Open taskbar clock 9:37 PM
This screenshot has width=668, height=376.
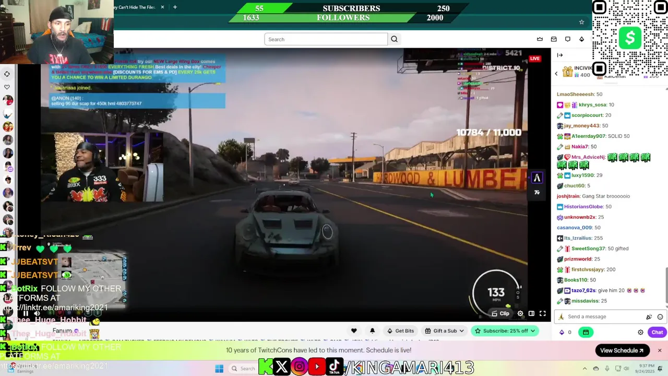pos(645,369)
